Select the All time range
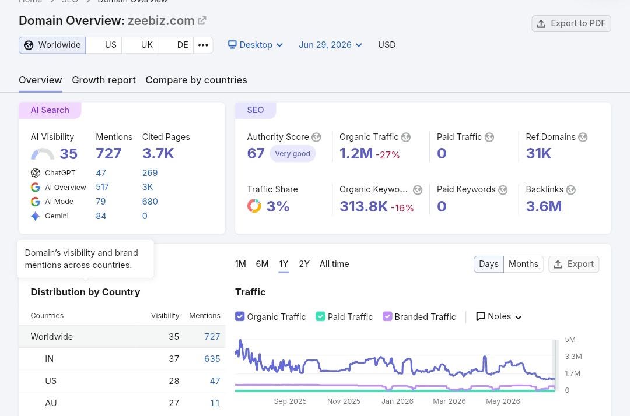Screen dimensions: 630x416 click(x=334, y=264)
